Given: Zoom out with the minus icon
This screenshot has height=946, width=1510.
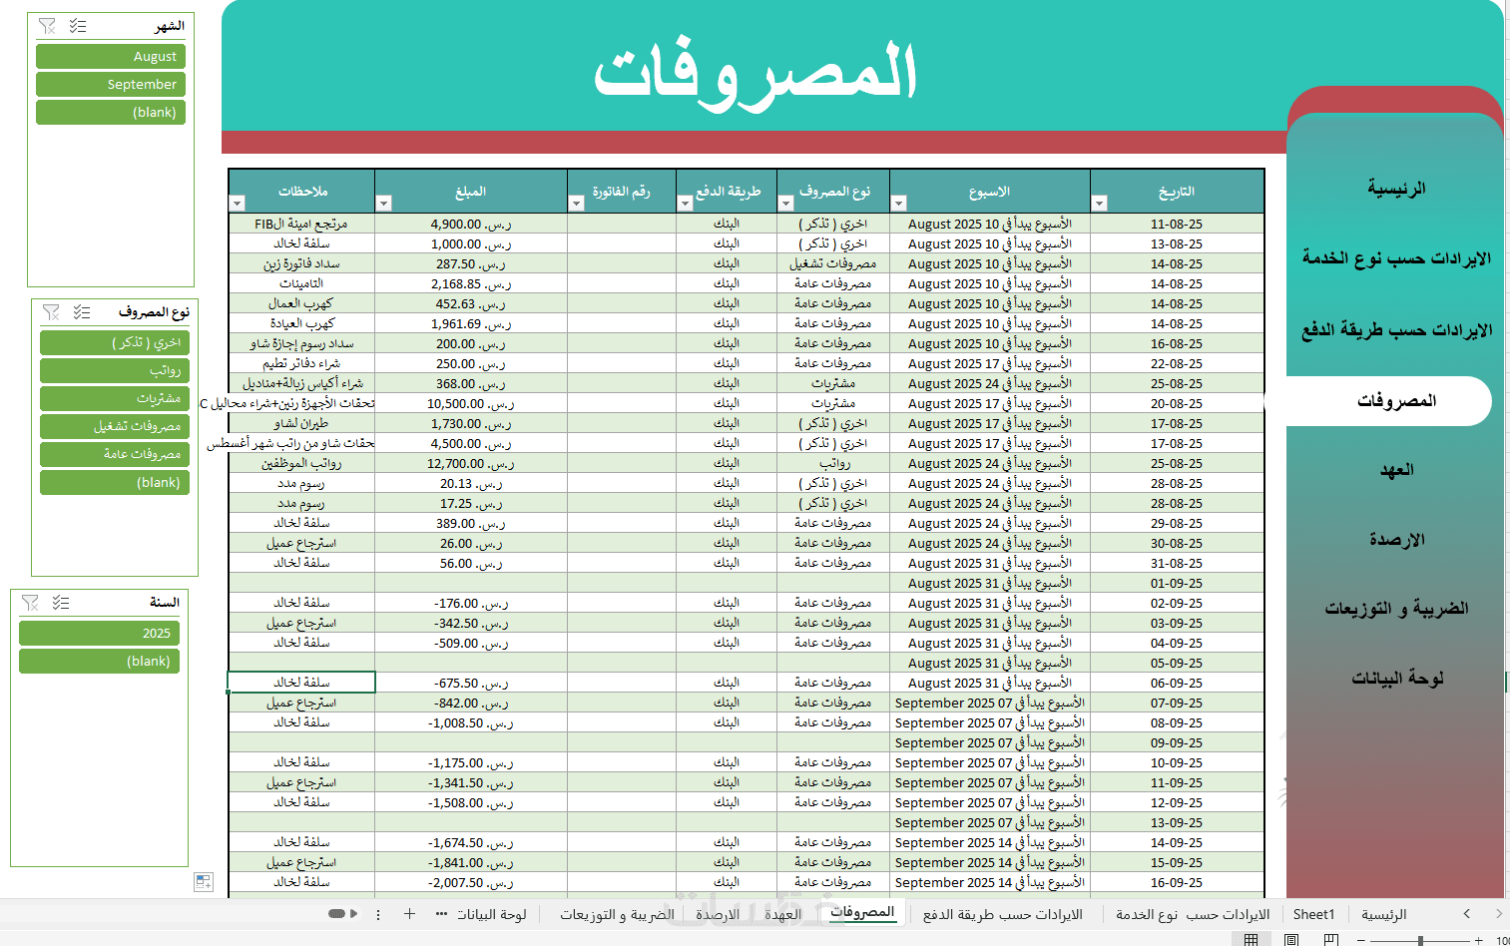Looking at the screenshot, I should 1361,939.
